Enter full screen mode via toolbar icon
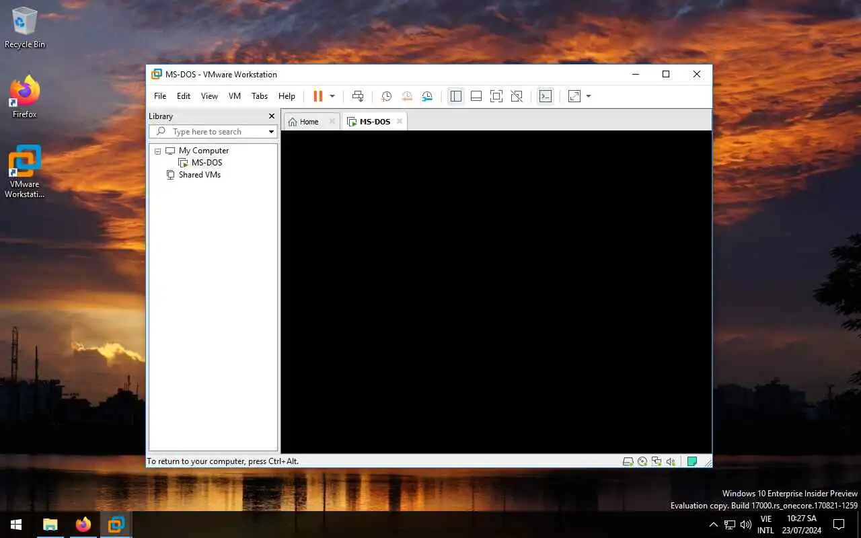Screen dimensions: 861x538 [x=496, y=96]
